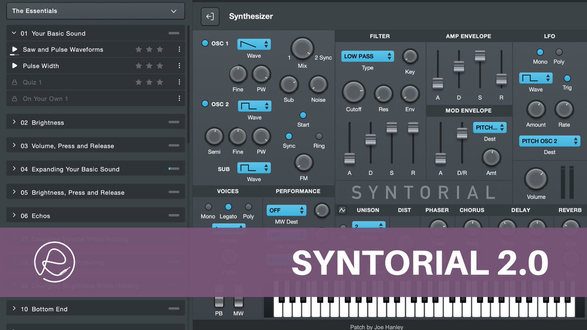Click the waveform scope icon beside UNISON
This screenshot has height=330, width=587.
coord(342,210)
